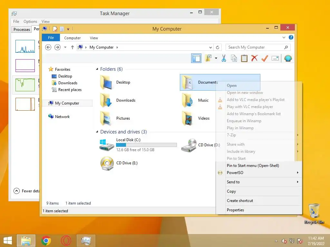Click the Rename toolbar icon

(x=275, y=58)
